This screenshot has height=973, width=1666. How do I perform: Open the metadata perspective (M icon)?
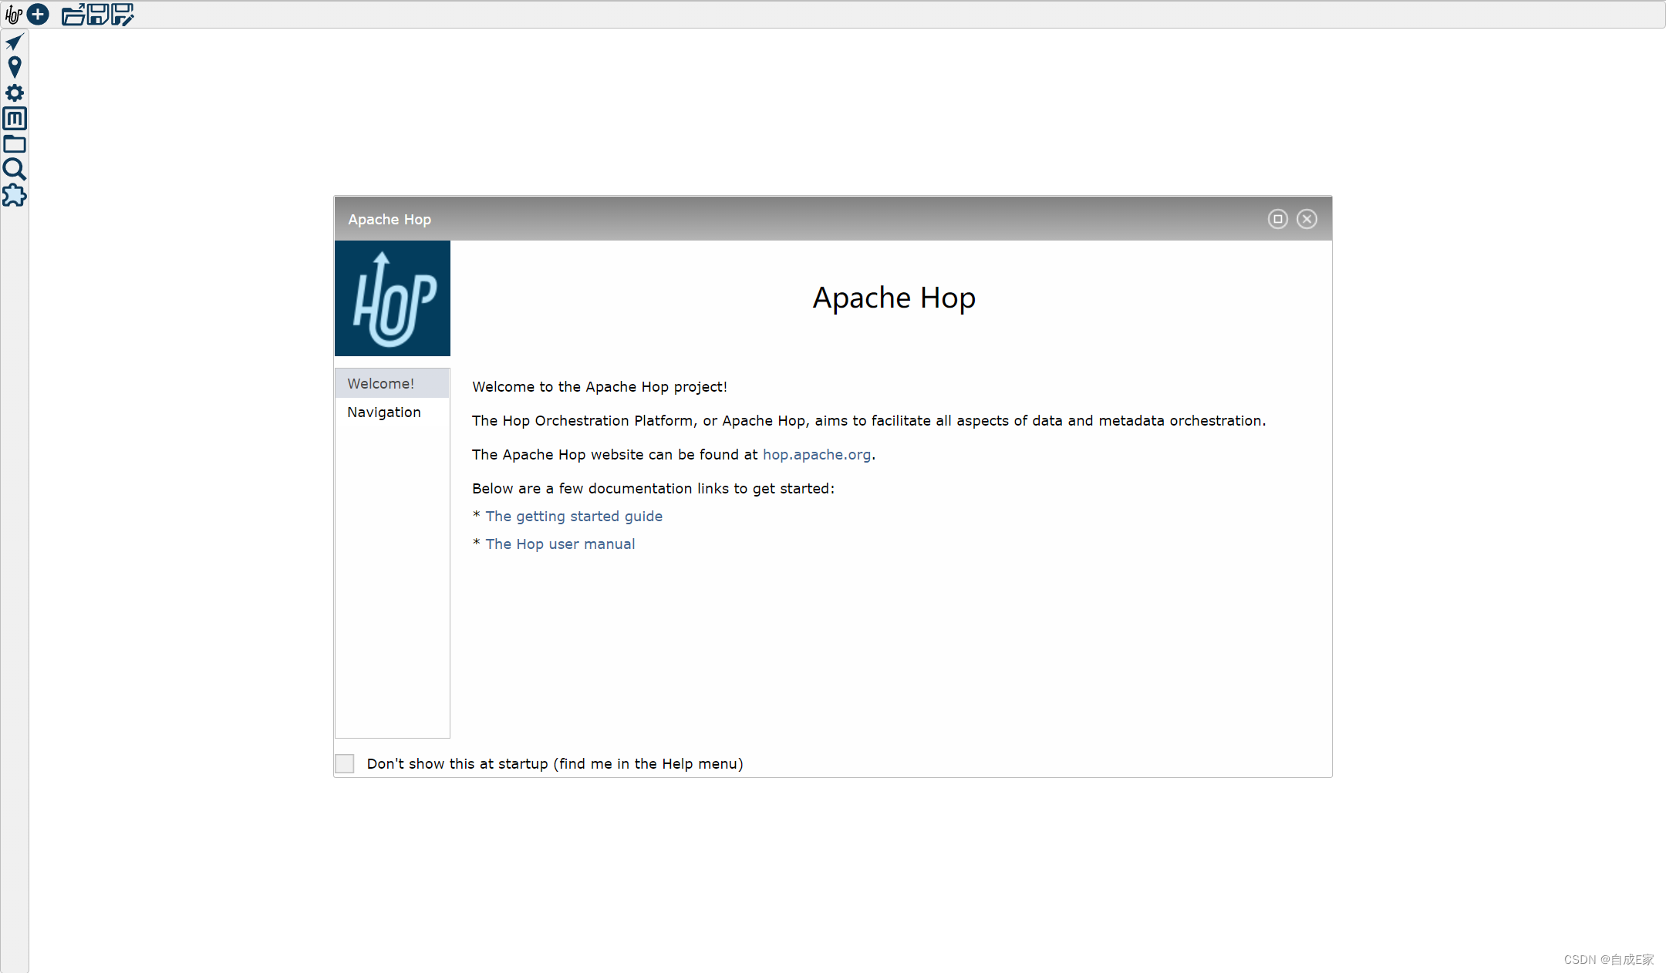pyautogui.click(x=14, y=119)
